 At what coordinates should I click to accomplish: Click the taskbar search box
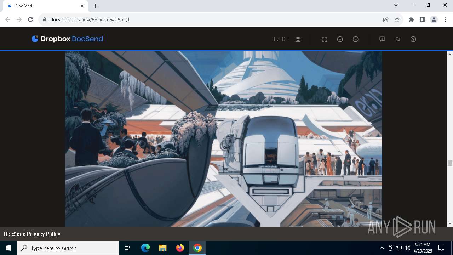tap(68, 248)
